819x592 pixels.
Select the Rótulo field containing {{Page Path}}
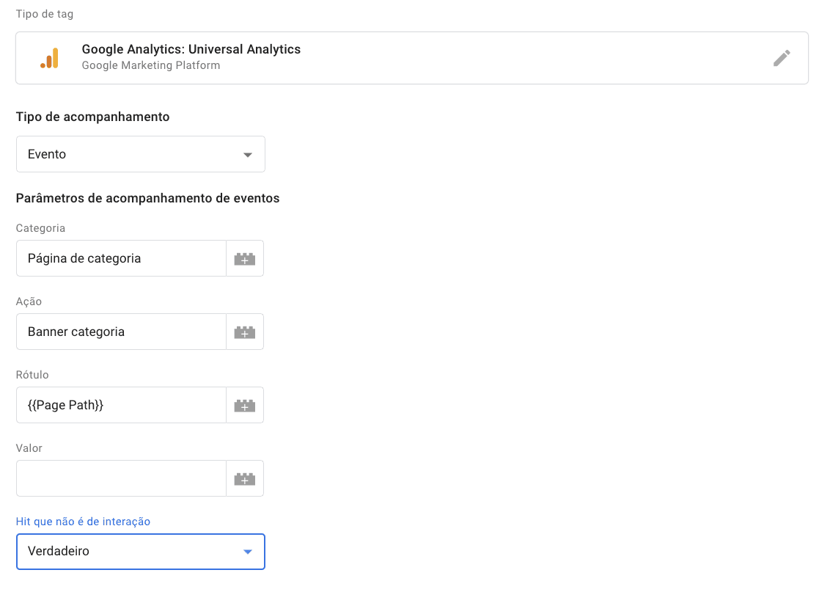[121, 405]
